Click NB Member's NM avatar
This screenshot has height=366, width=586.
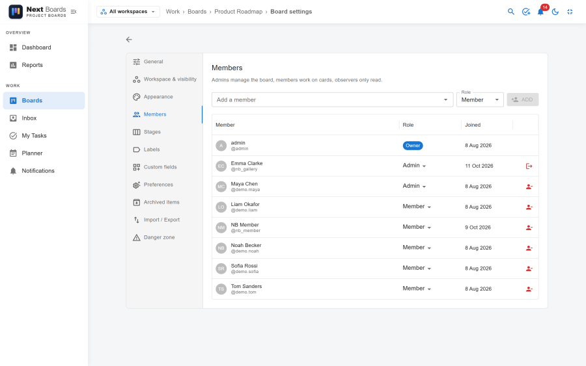pyautogui.click(x=221, y=228)
